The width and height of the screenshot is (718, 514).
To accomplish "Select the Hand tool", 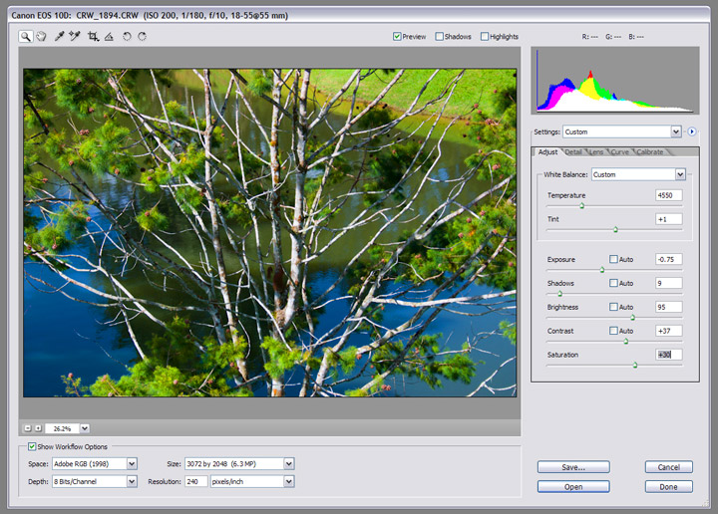I will [42, 37].
